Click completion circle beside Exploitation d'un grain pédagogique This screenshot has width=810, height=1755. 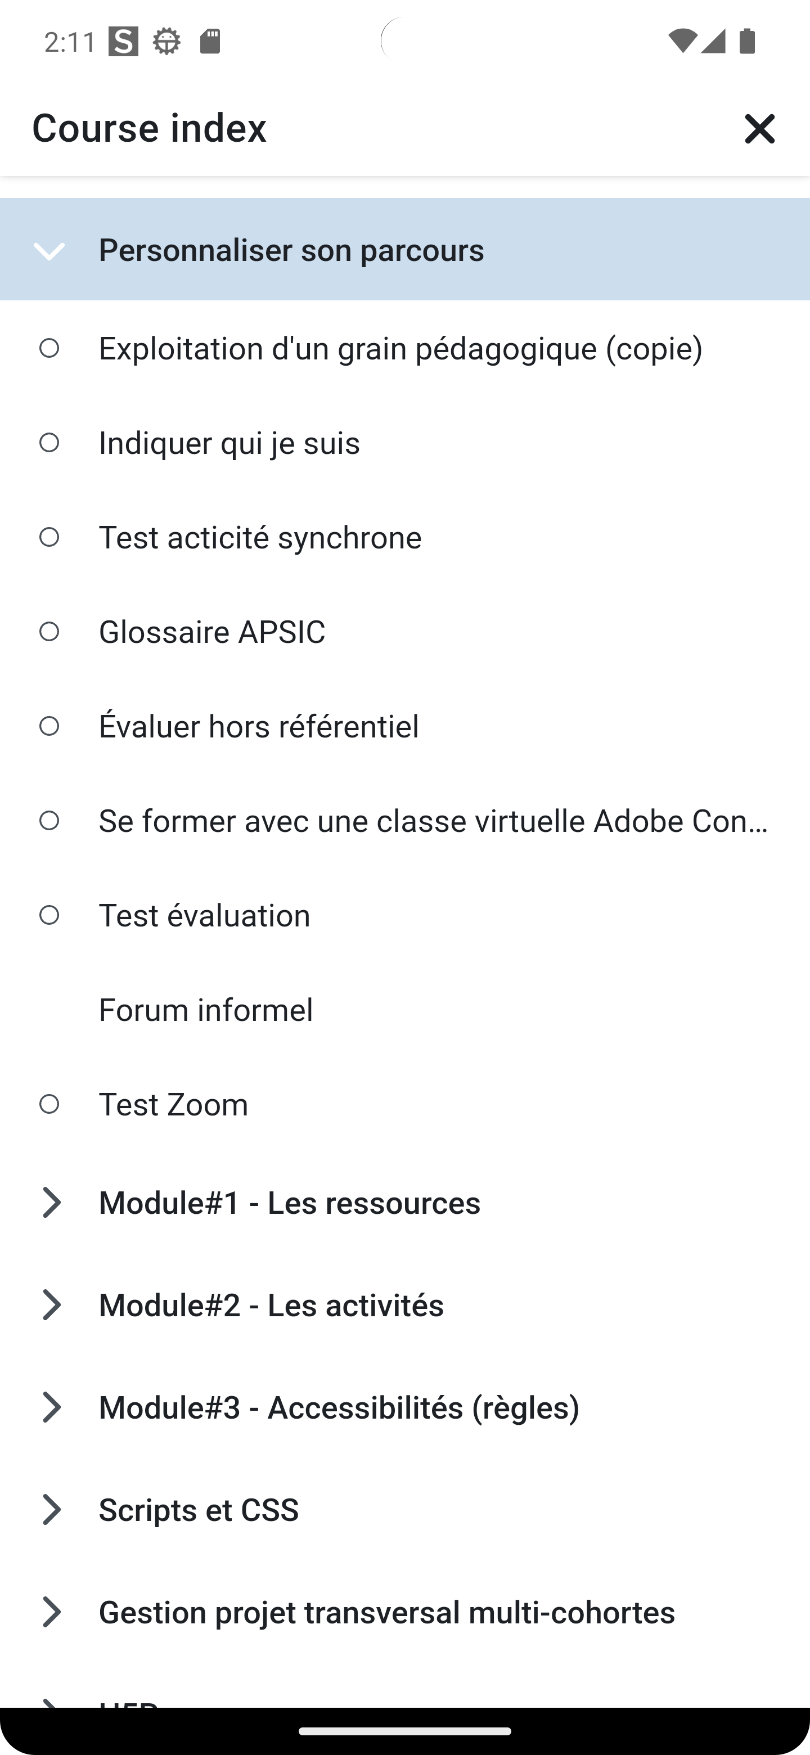[49, 348]
